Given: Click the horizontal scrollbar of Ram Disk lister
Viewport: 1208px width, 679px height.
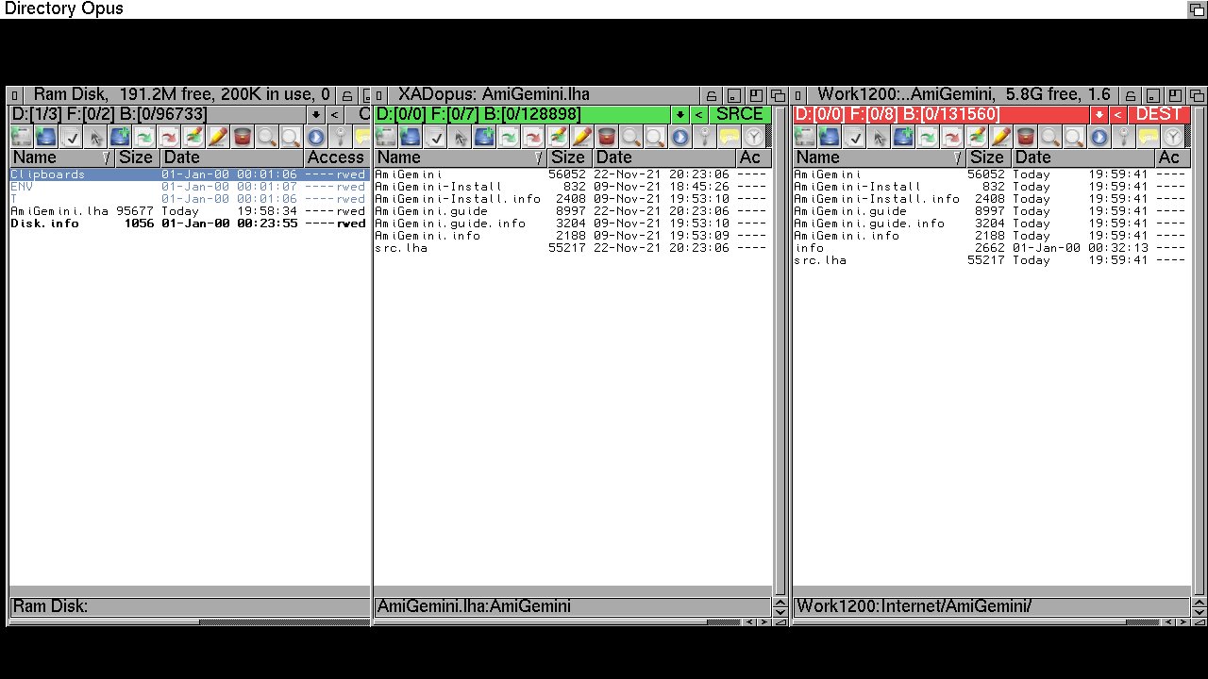Looking at the screenshot, I should [190, 621].
